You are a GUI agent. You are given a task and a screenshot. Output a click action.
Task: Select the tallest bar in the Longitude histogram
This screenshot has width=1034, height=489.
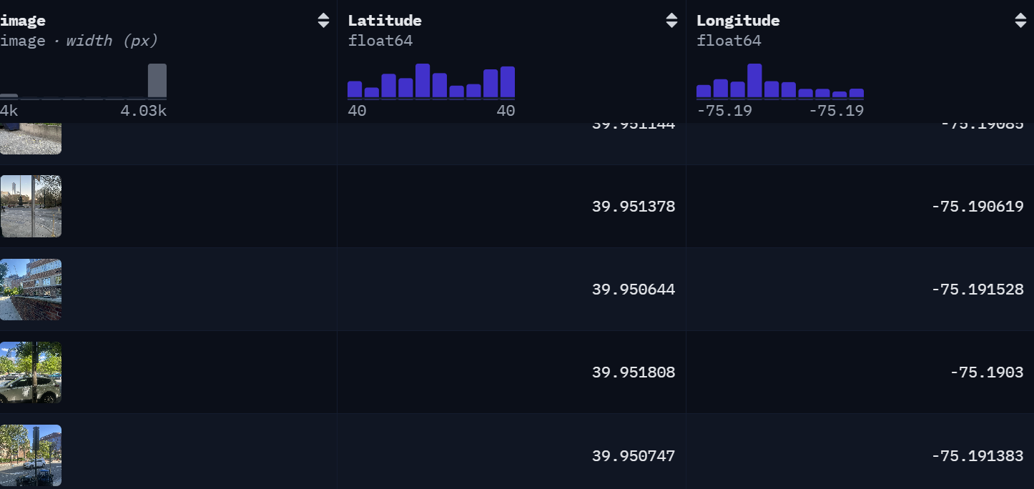754,81
